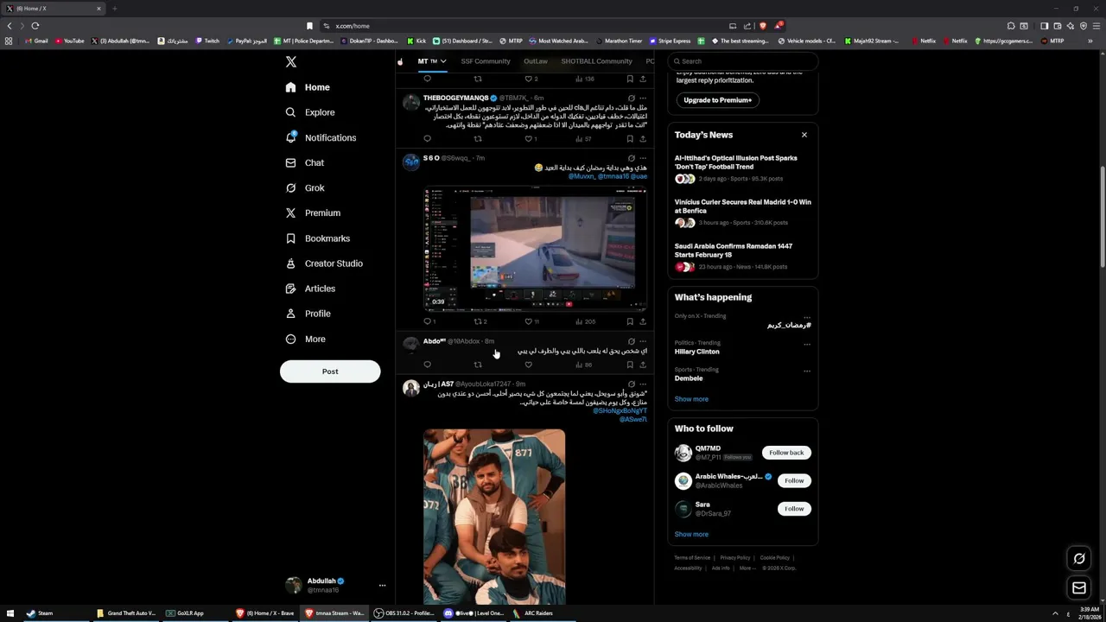Open Al-Ittihad Optical Illusion news story
This screenshot has width=1106, height=622.
pos(742,169)
